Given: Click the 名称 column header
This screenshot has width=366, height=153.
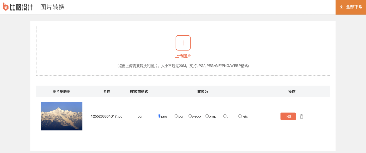Looking at the screenshot, I should coord(107,92).
